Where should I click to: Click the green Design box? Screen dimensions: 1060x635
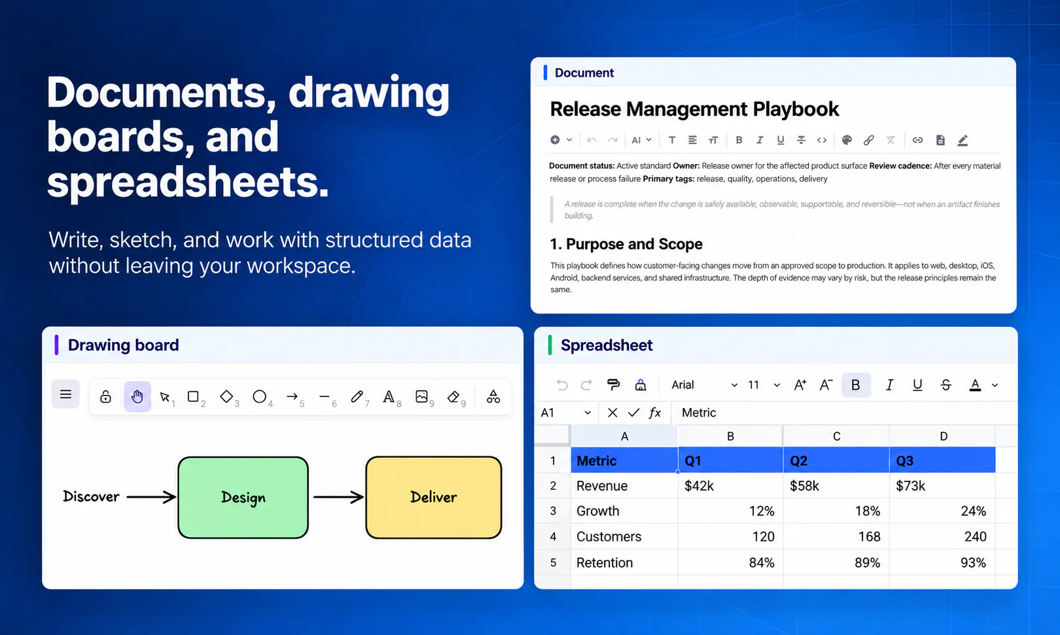coord(243,498)
